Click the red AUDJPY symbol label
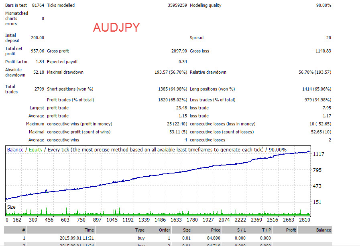Image resolution: width=360 pixels, height=246 pixels. pyautogui.click(x=116, y=28)
